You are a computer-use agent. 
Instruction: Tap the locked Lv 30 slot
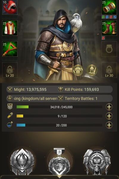pyautogui.click(x=109, y=70)
